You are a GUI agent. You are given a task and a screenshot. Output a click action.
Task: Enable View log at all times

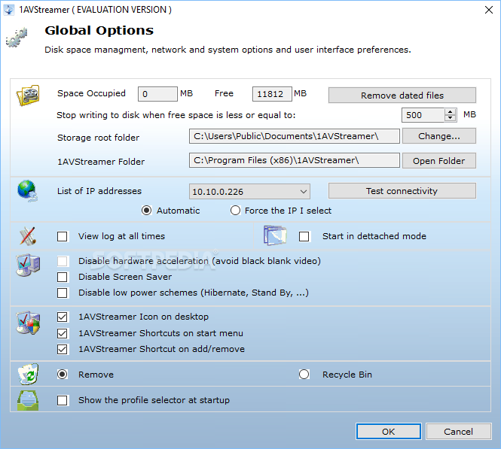click(x=63, y=237)
